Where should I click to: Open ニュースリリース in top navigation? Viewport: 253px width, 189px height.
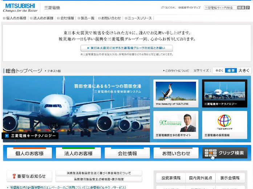click(x=138, y=18)
